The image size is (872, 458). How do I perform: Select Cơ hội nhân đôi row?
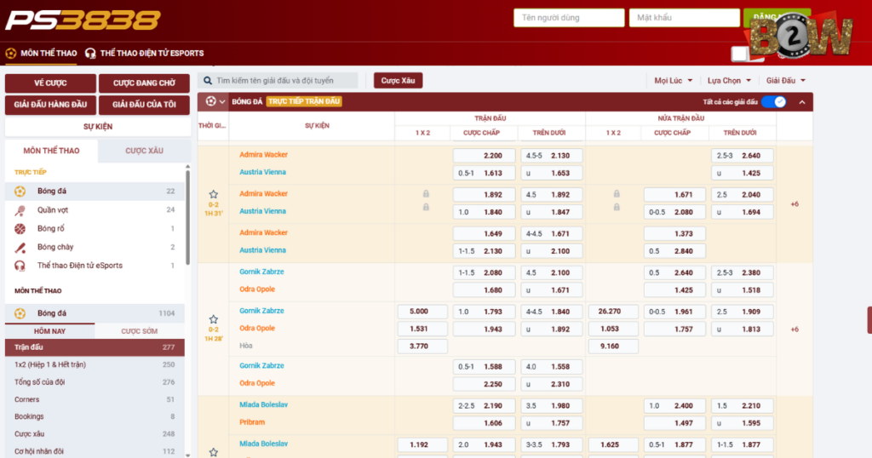pyautogui.click(x=95, y=451)
